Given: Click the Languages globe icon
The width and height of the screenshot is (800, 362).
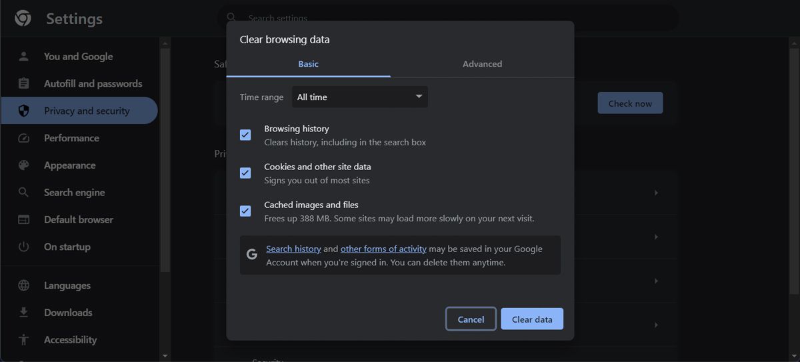Looking at the screenshot, I should 24,285.
